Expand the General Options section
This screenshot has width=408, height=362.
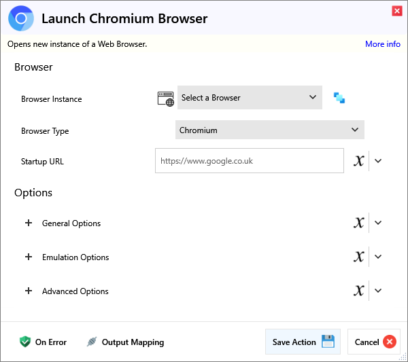29,223
